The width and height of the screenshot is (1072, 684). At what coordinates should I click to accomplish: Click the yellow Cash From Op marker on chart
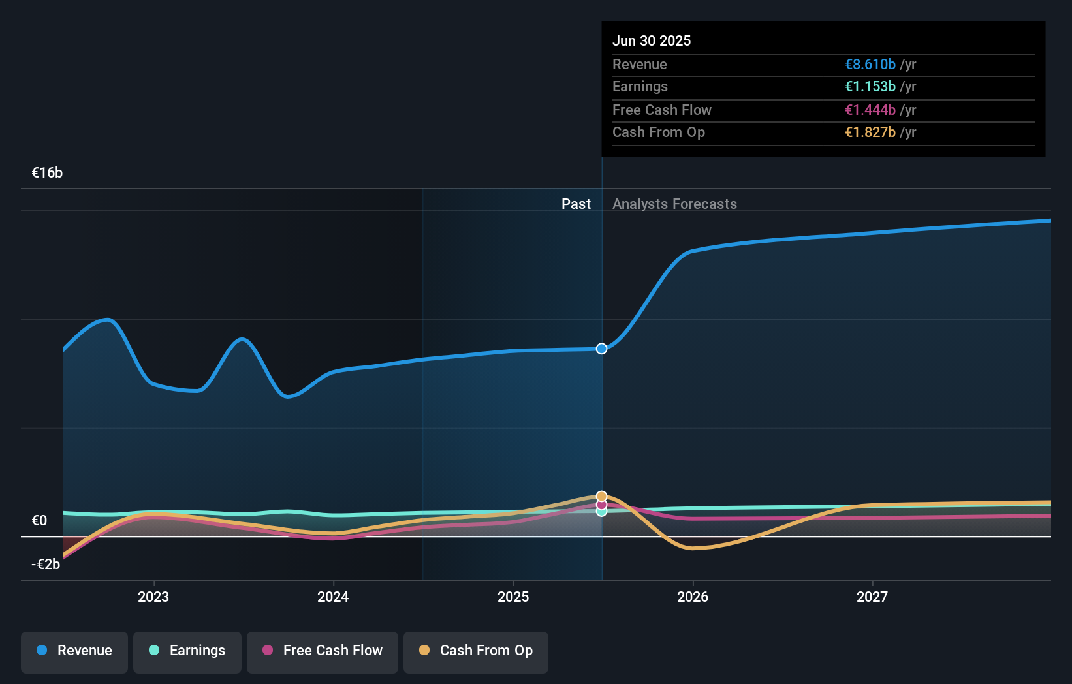click(x=601, y=496)
